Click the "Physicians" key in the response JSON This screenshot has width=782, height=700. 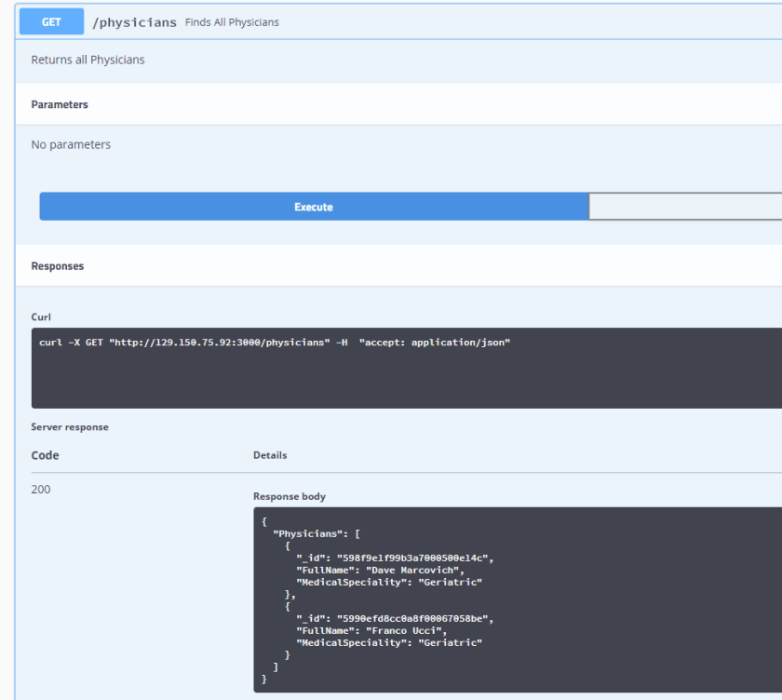[x=303, y=533]
